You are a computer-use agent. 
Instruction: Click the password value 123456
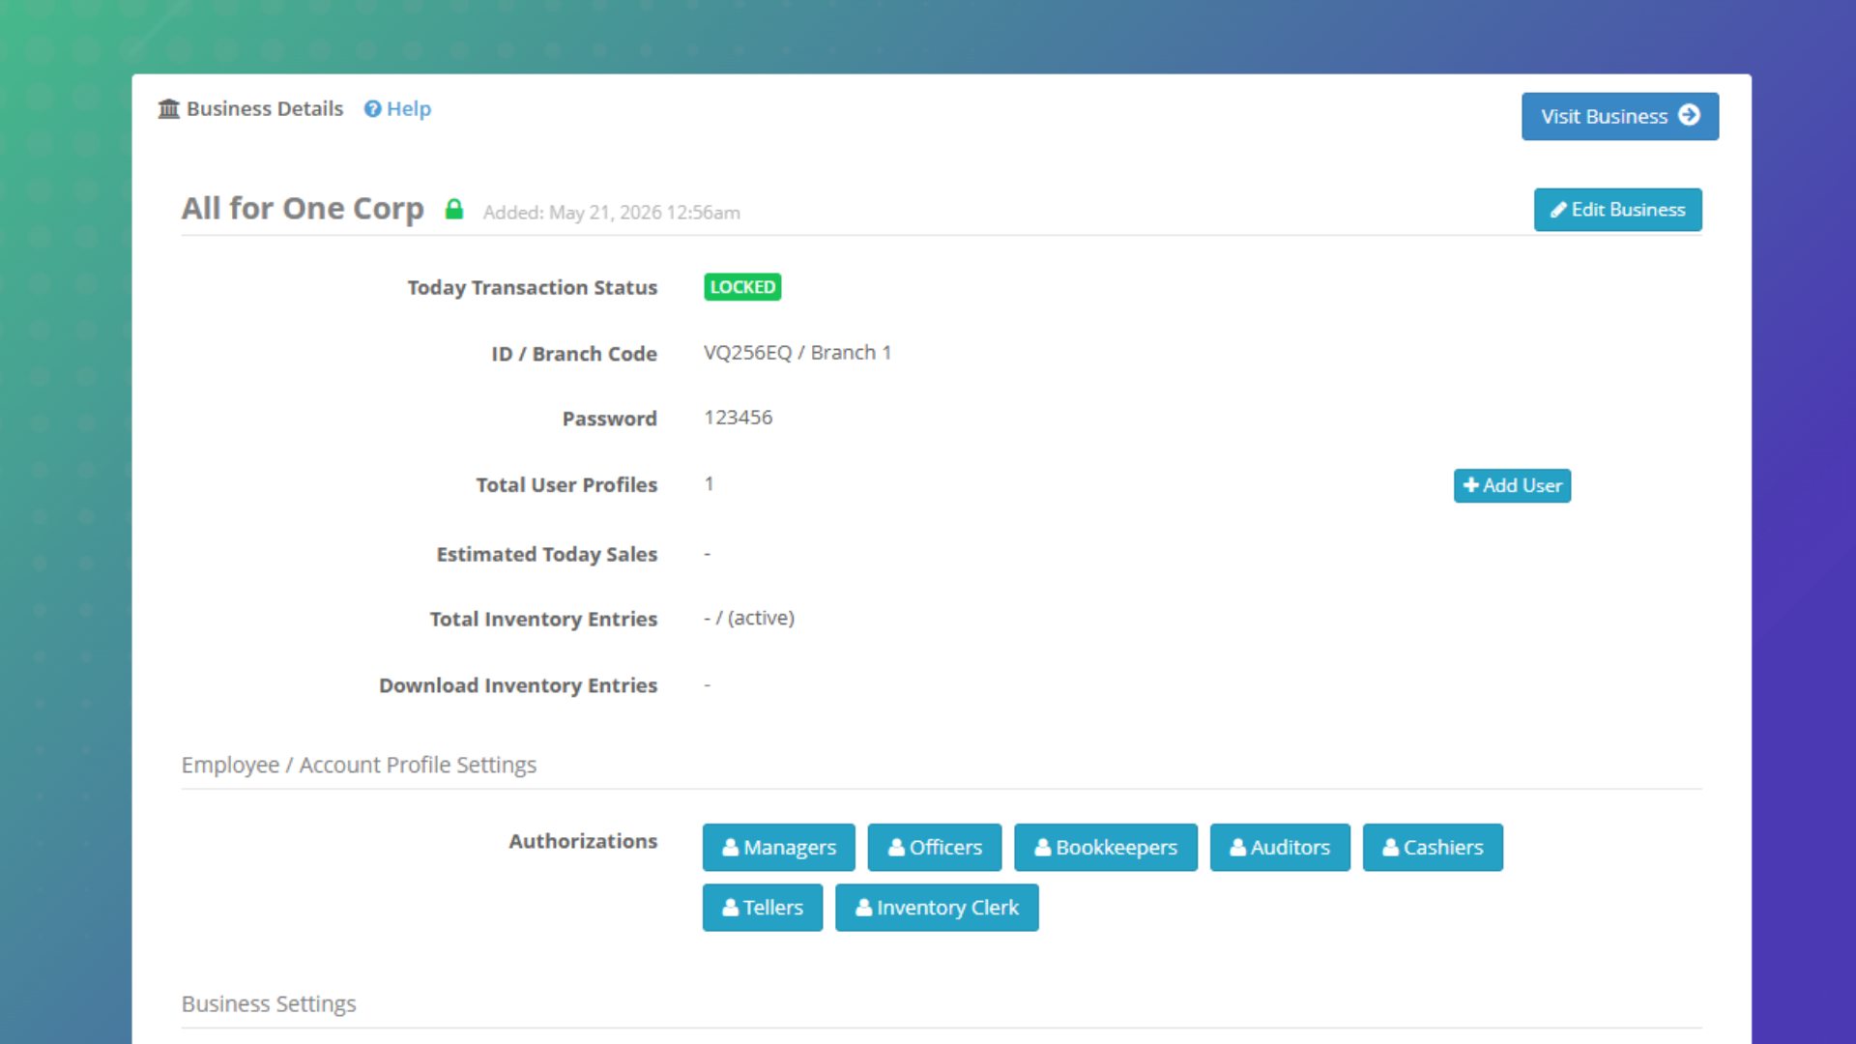pos(739,418)
